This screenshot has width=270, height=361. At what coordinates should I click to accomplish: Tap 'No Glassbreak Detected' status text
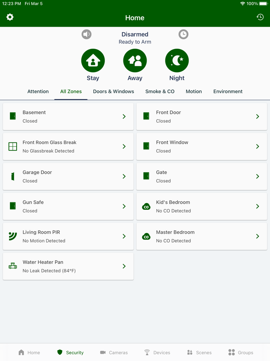pos(48,151)
